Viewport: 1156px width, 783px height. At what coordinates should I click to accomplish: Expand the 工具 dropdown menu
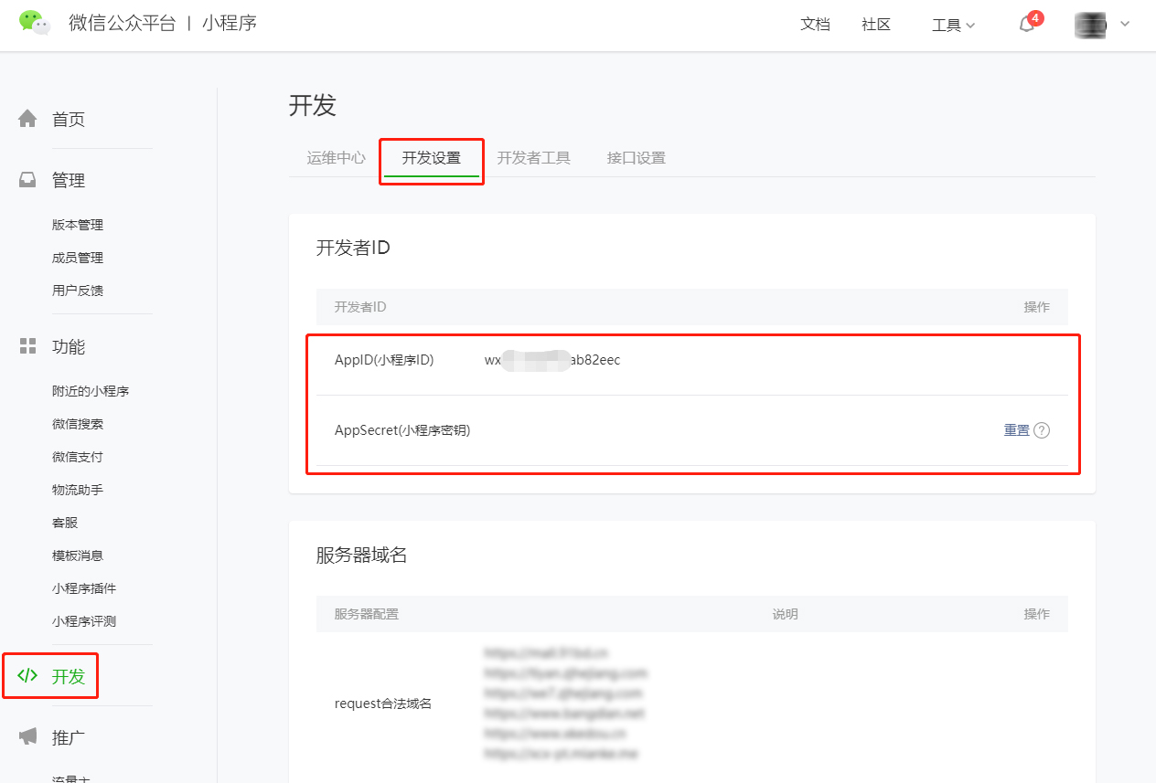[x=954, y=26]
